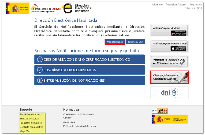Open Aviso Legal link
This screenshot has height=135, width=205.
point(69,122)
